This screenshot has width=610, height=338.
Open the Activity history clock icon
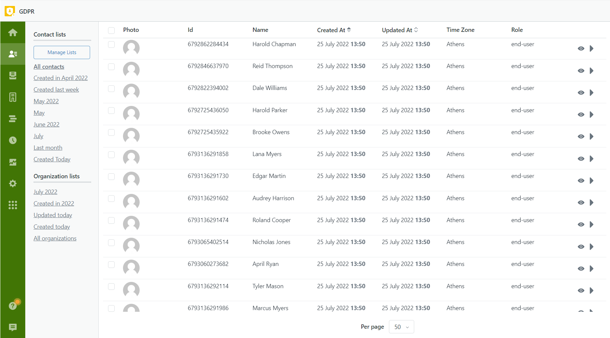tap(13, 140)
